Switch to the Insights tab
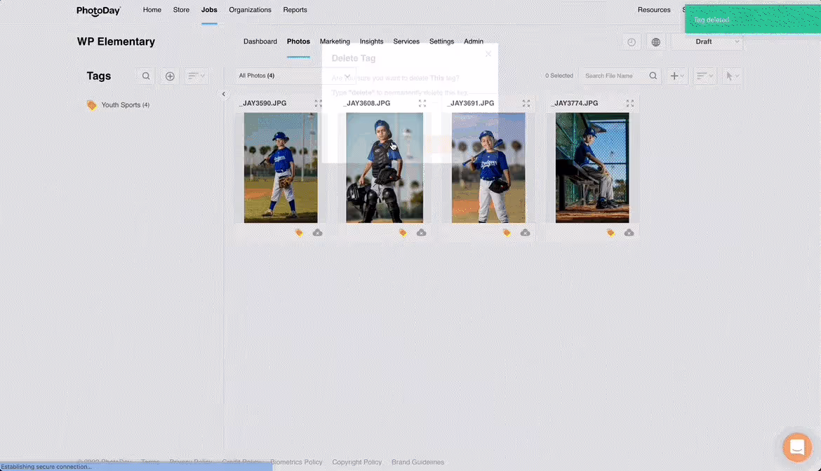The height and width of the screenshot is (471, 821). [371, 41]
